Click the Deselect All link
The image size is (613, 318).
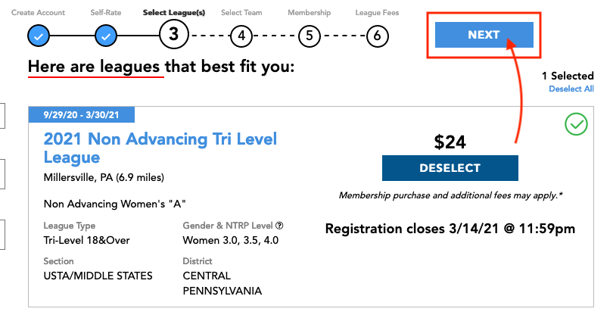(571, 89)
